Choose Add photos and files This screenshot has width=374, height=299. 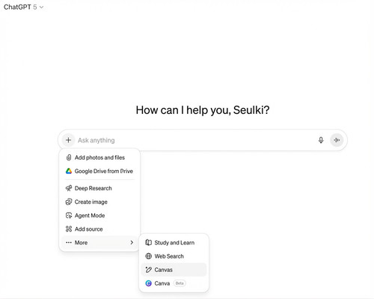tap(99, 157)
